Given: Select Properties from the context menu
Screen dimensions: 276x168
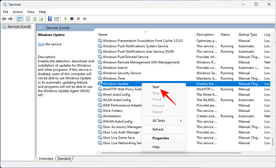Looking at the screenshot, I should (x=160, y=138).
